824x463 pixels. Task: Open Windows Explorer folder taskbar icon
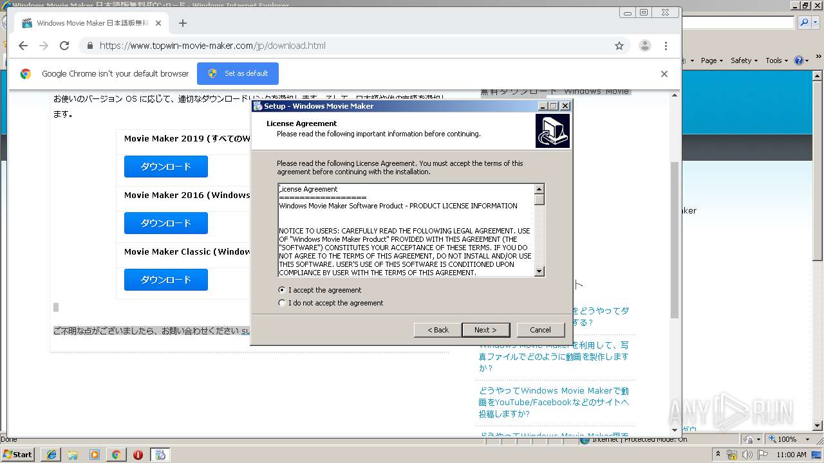(73, 455)
